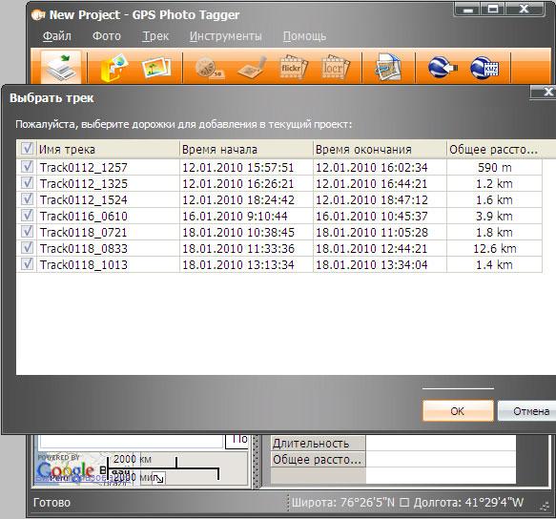Click the Долгота coordinate in status bar

pos(468,503)
